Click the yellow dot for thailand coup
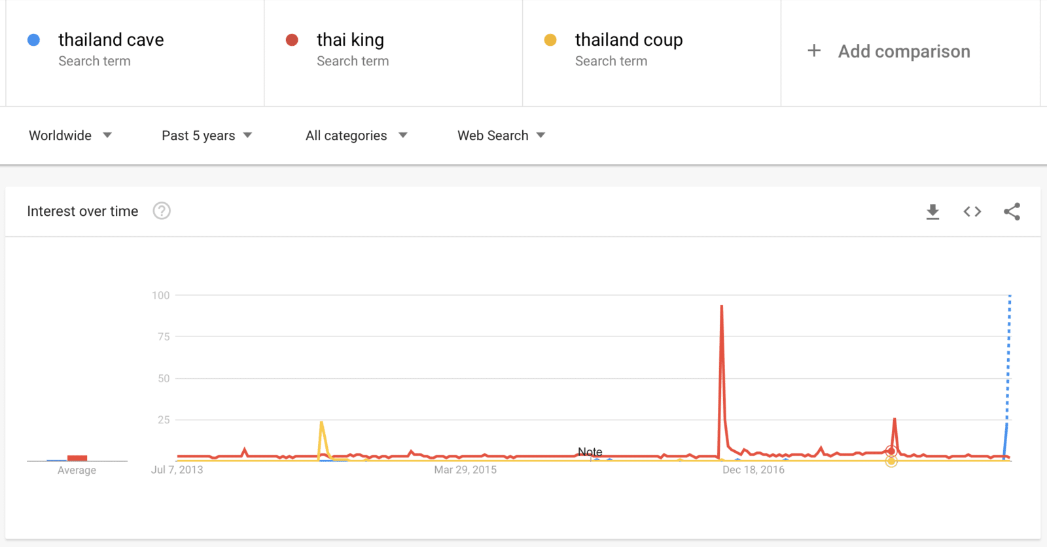 tap(550, 40)
